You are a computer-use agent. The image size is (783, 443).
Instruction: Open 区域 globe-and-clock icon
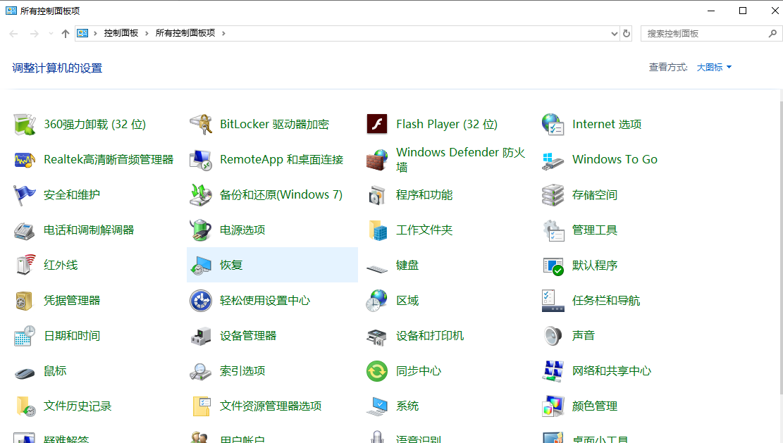click(x=377, y=301)
